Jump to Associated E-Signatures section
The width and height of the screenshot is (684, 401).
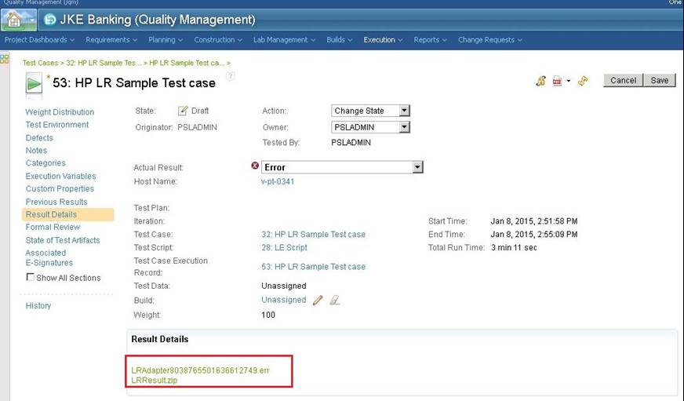(49, 258)
